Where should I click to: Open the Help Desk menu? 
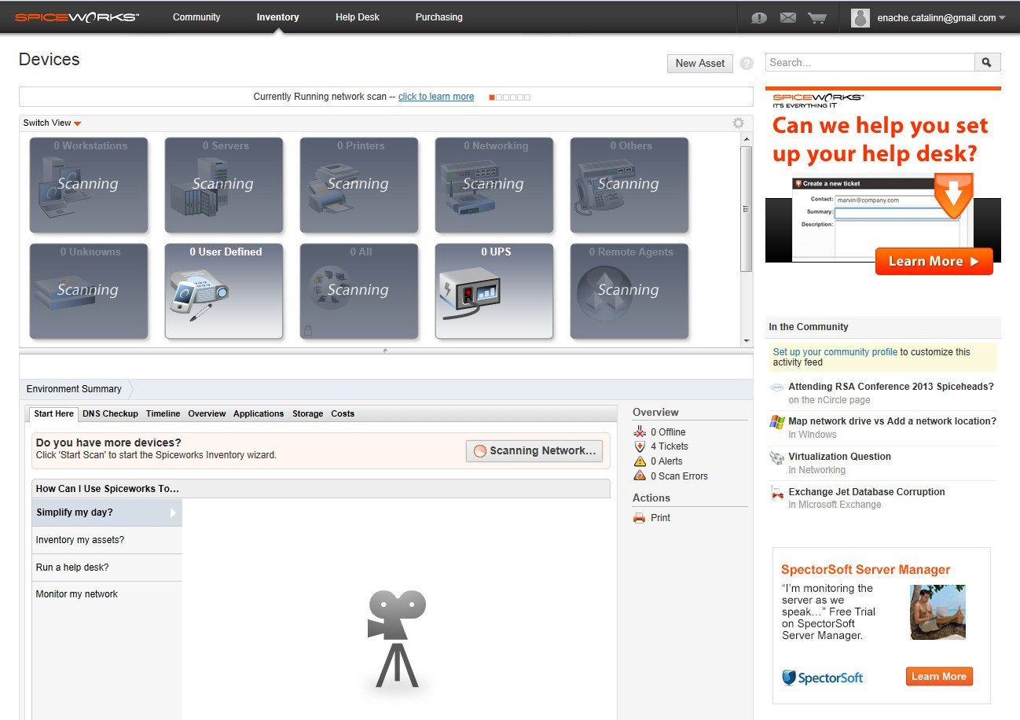click(358, 17)
